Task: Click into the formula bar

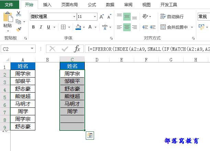Action: (147, 49)
